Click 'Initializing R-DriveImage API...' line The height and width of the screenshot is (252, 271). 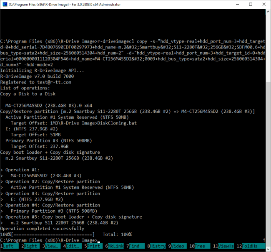click(x=42, y=71)
